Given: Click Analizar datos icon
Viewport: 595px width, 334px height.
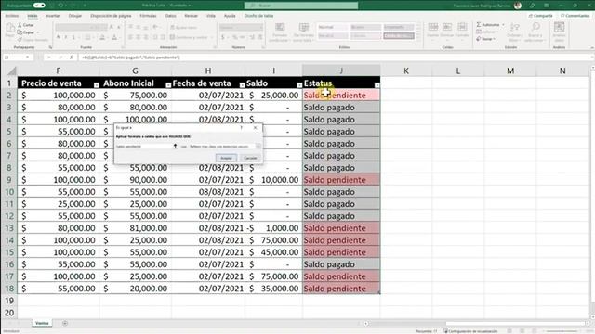Looking at the screenshot, I should [559, 32].
